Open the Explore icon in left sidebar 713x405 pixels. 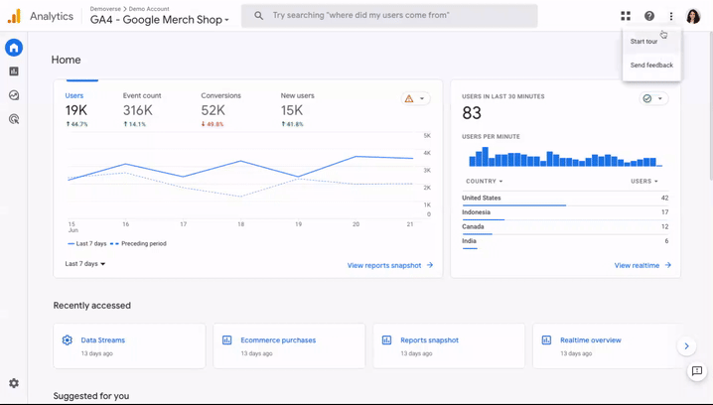[x=14, y=95]
